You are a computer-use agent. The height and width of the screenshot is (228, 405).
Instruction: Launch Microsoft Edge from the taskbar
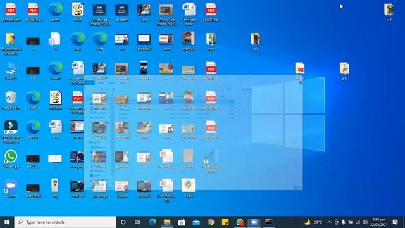tap(153, 222)
